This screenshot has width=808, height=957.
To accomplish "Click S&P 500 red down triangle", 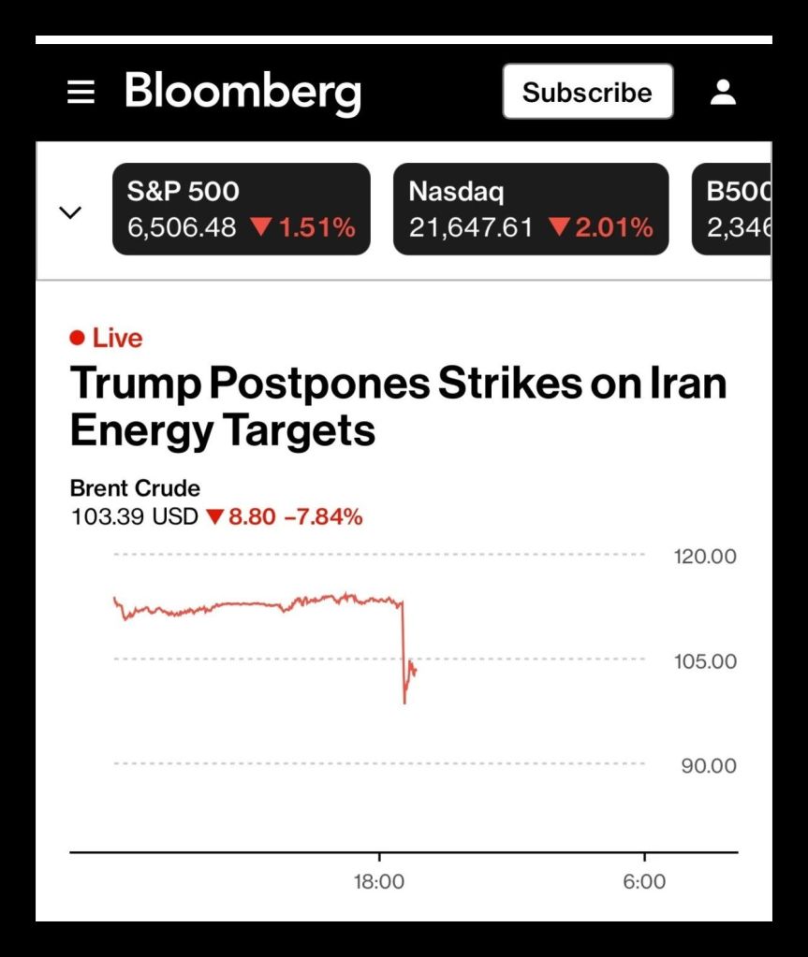I will [259, 227].
